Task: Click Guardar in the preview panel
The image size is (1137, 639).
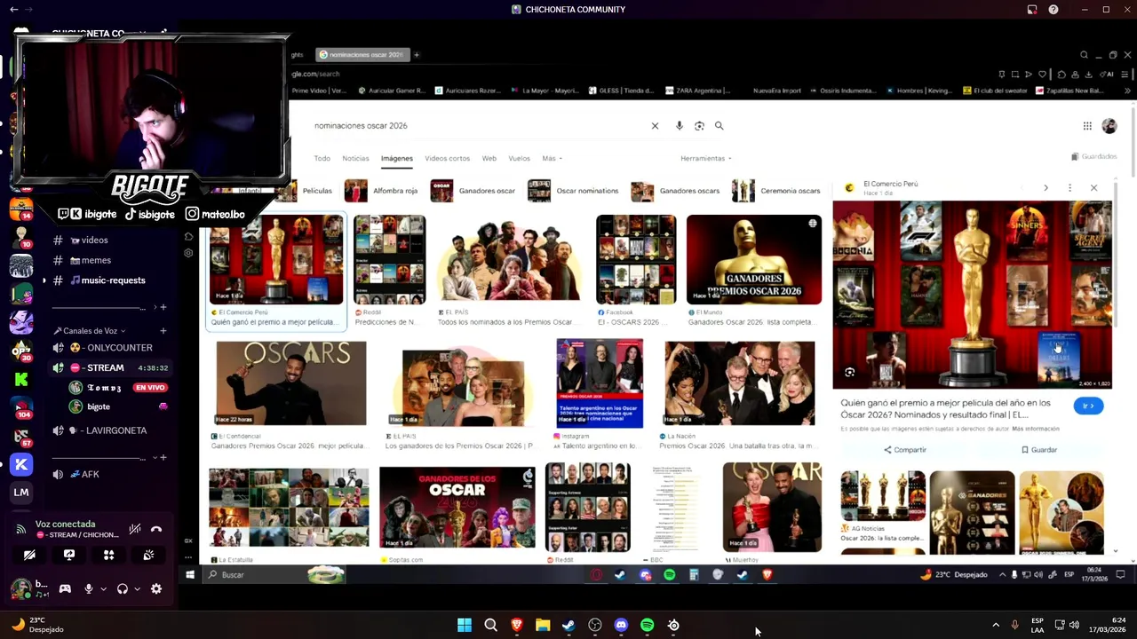Action: click(x=1039, y=450)
